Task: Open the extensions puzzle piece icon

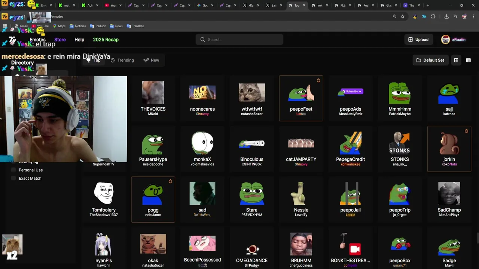Action: 433,16
